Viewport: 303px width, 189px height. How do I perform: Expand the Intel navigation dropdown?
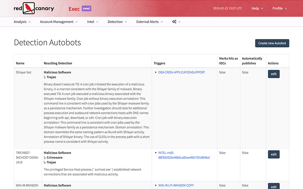click(x=93, y=22)
